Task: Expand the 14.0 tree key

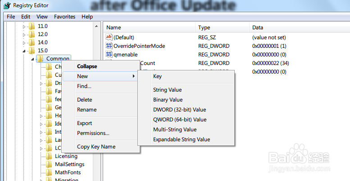Action: [24, 43]
